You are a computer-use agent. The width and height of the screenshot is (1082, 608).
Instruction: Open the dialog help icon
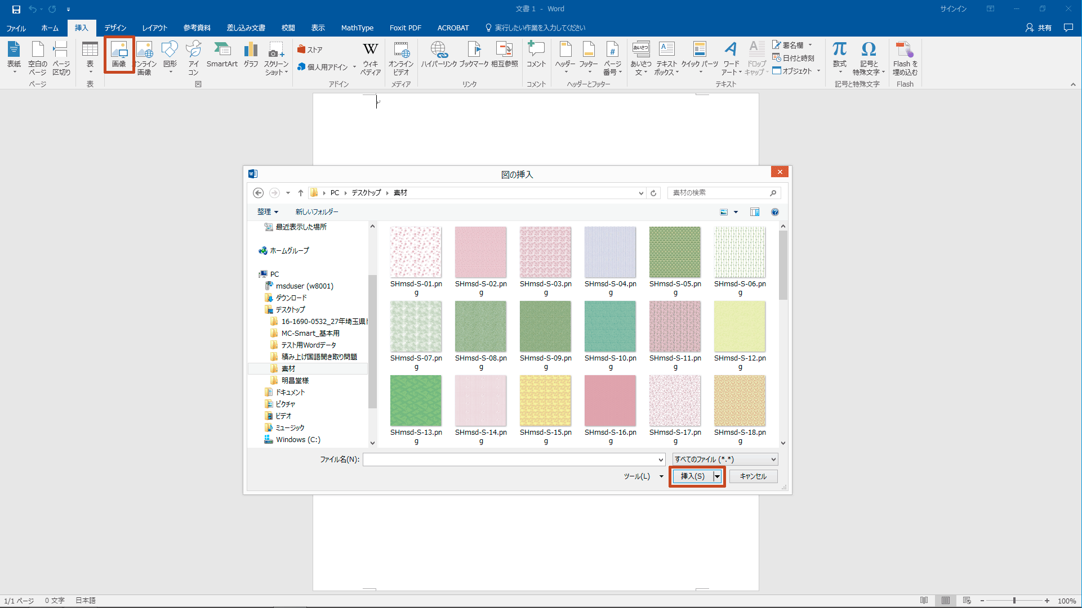775,212
